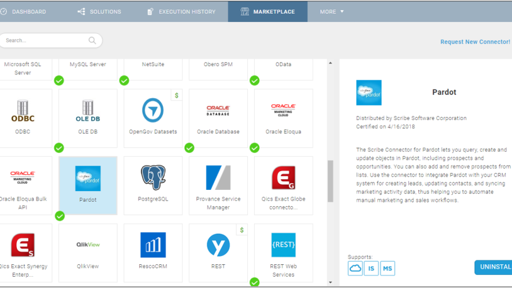Click the Pardot connector tile icon
The image size is (512, 288).
88,179
